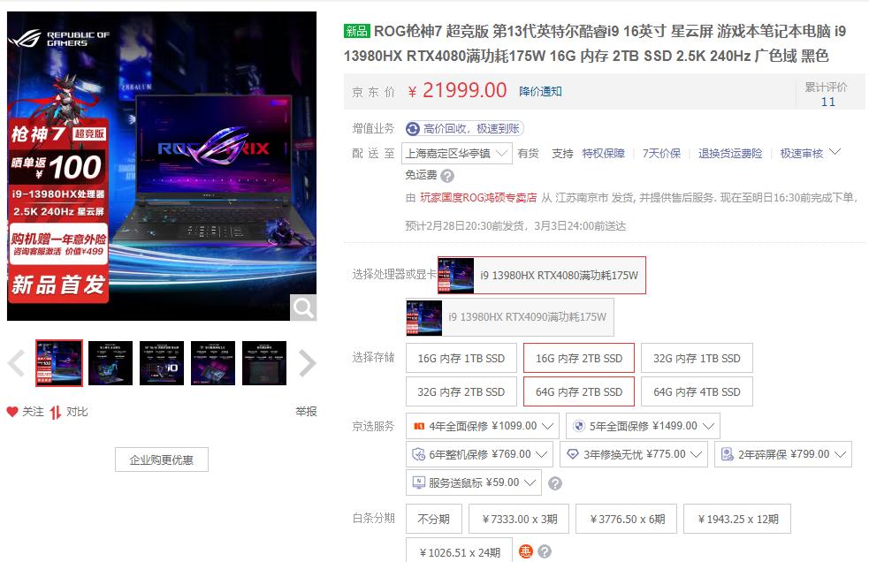869x562 pixels.
Task: Click 7天价保 link
Action: [661, 154]
